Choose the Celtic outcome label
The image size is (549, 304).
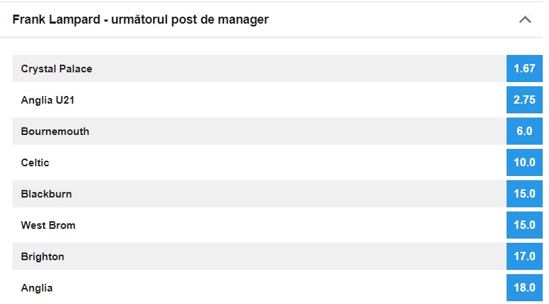click(x=35, y=163)
